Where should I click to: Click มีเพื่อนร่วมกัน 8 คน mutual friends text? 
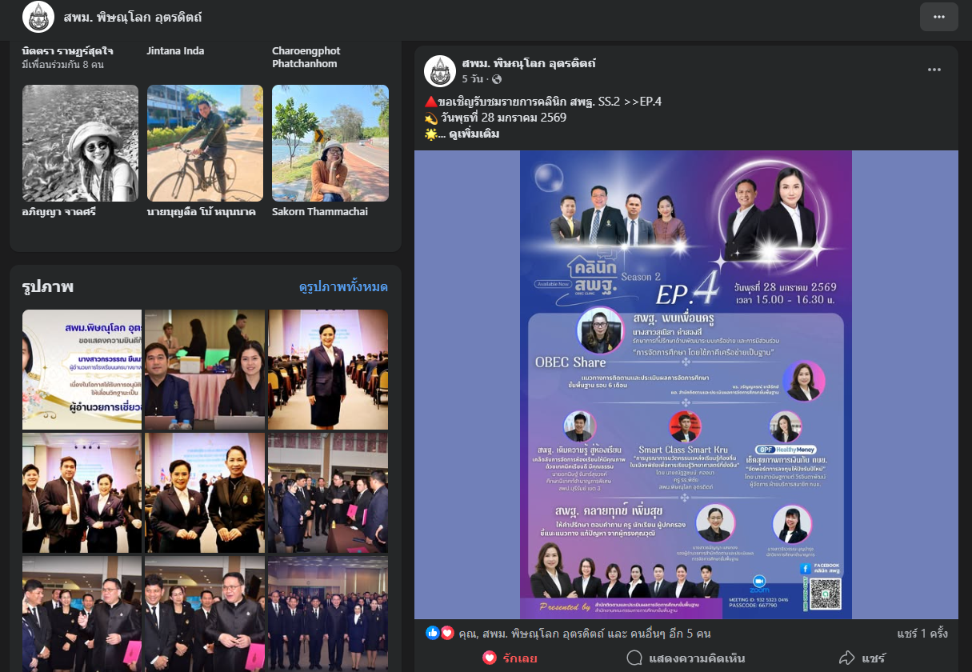point(63,65)
